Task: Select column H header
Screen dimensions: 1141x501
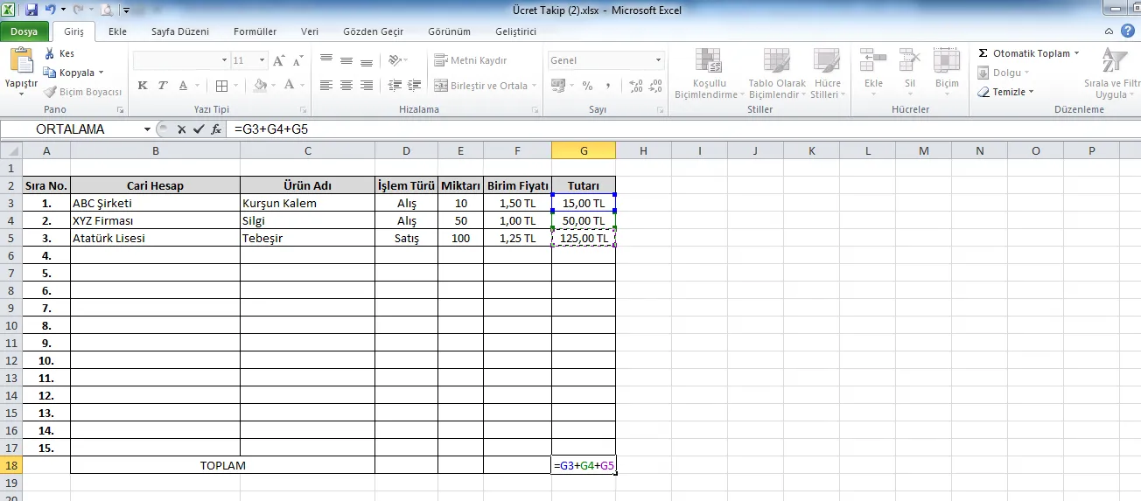Action: click(x=643, y=150)
